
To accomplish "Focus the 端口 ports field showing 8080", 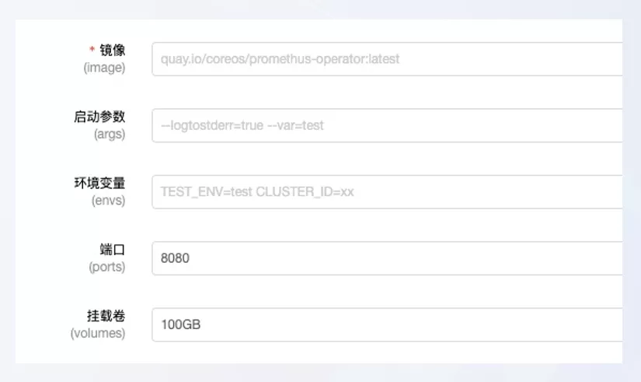I will click(x=387, y=258).
